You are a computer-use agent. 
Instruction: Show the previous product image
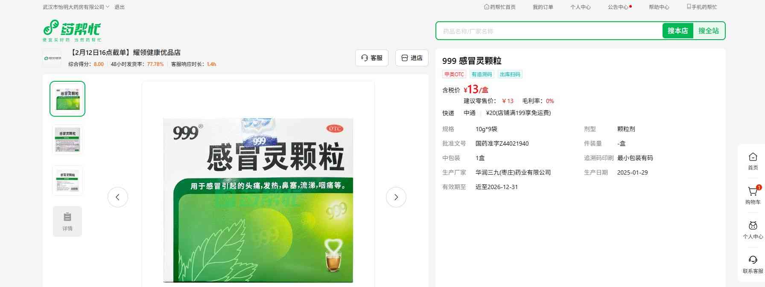point(118,197)
